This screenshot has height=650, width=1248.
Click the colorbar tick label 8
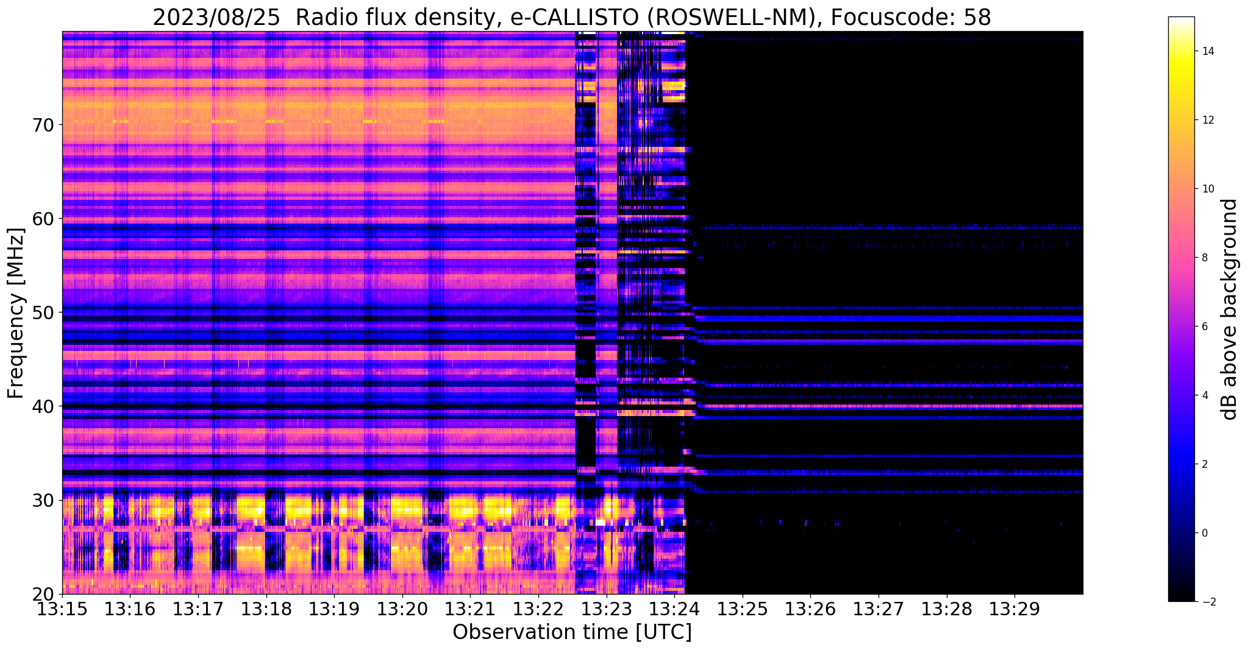[1204, 258]
